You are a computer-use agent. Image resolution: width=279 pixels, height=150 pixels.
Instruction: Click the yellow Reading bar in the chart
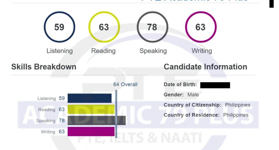[x=91, y=109]
